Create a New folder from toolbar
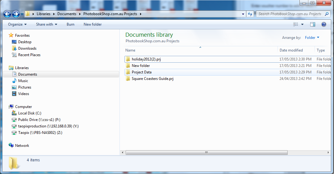334x174 pixels. [93, 24]
